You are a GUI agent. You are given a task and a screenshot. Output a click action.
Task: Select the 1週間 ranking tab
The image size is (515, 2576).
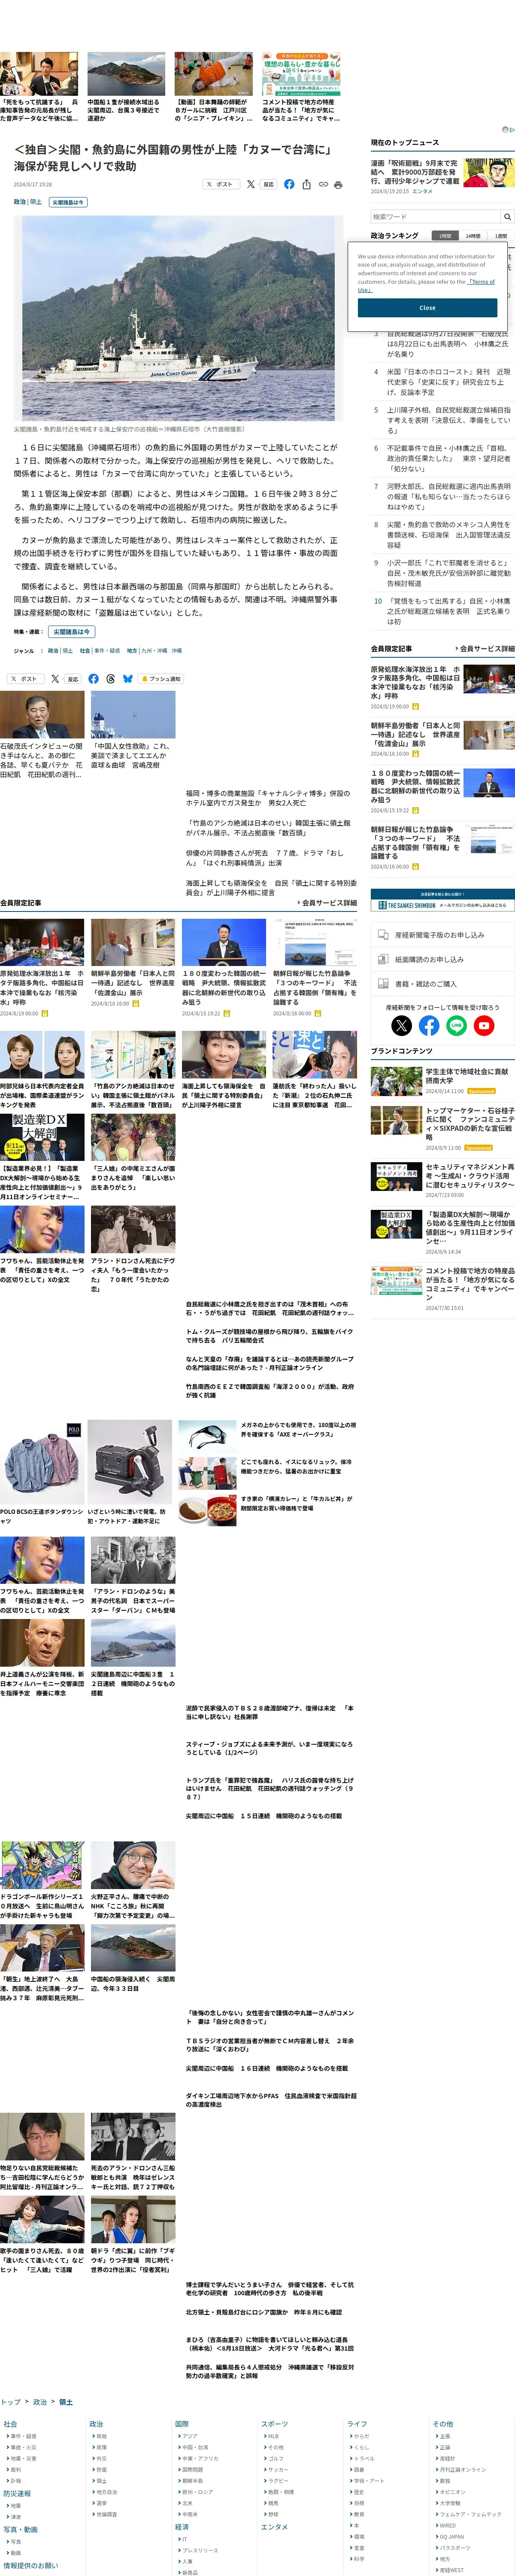click(x=501, y=236)
